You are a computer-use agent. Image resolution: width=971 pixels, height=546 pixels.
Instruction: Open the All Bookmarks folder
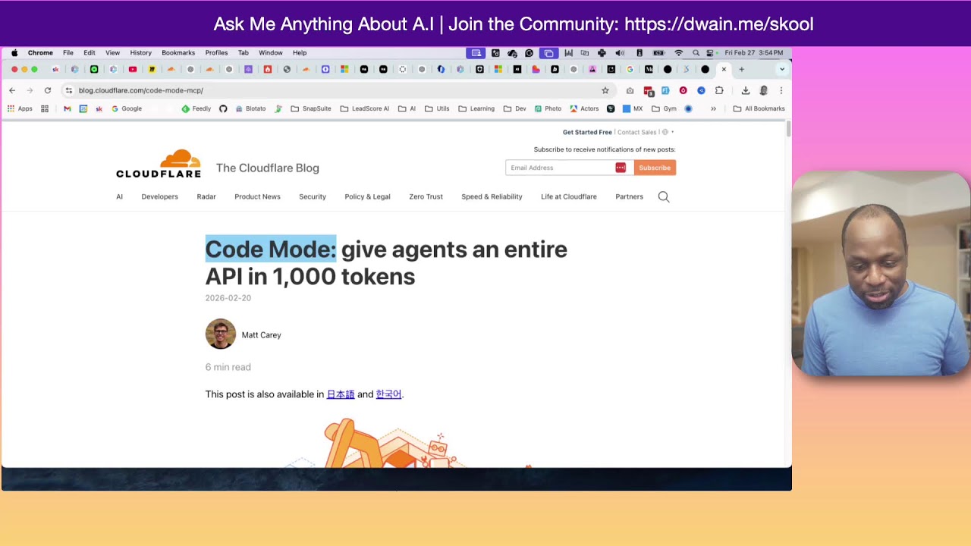(759, 108)
